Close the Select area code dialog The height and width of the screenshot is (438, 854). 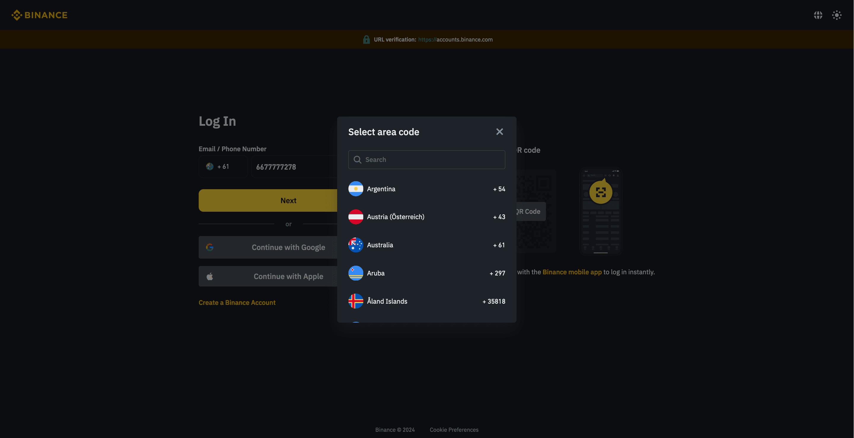click(499, 132)
